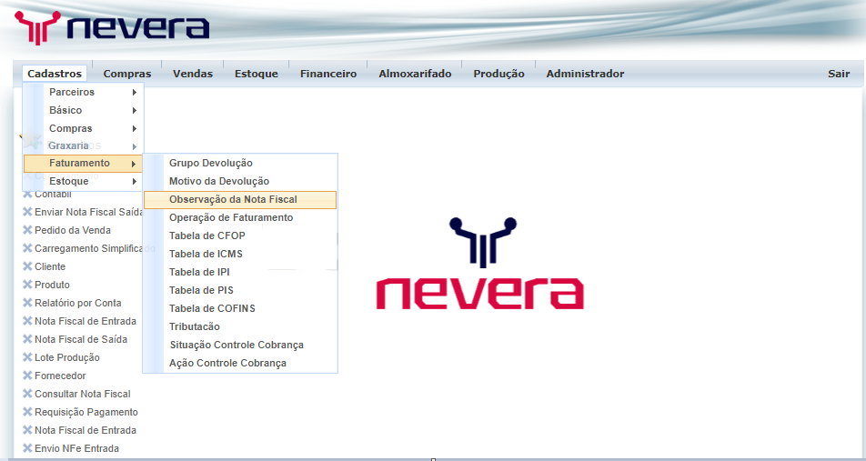Click X icon beside Pedido da Venda
866x461 pixels.
tap(27, 230)
